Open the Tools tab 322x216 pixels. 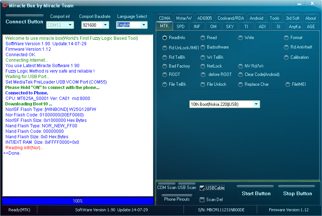tap(275, 18)
